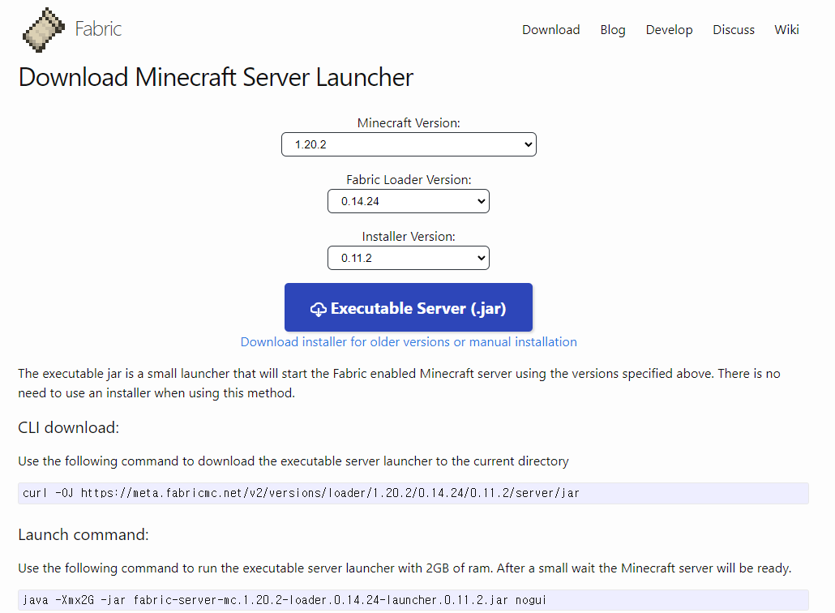Screen dimensions: 835x613
Task: Open the Wiki nav item
Action: click(x=786, y=30)
